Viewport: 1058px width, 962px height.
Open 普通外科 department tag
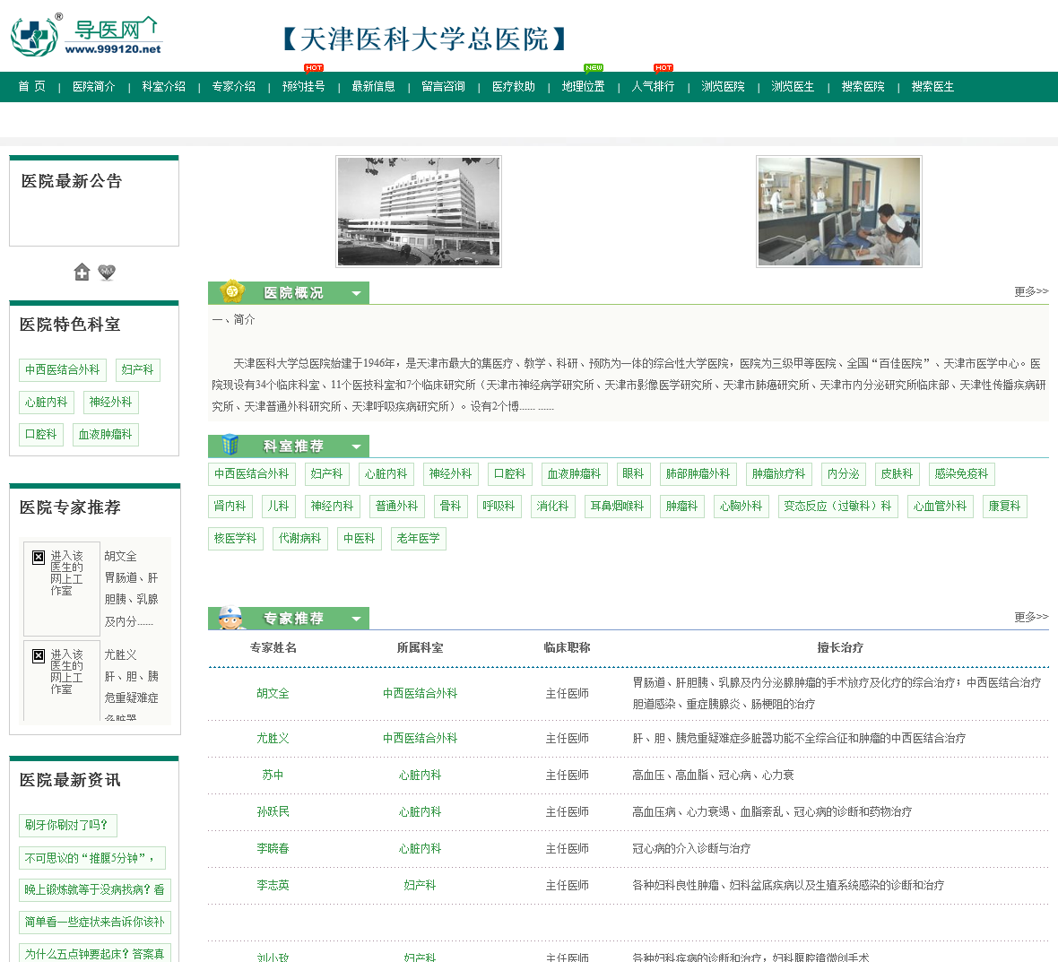pos(396,506)
